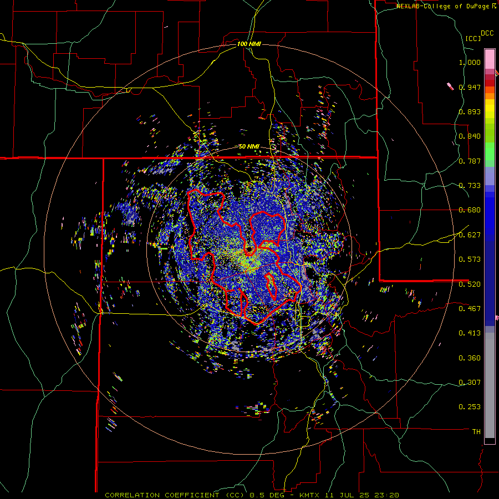Select the 0.787 legend value
499x499 pixels.
[x=470, y=161]
